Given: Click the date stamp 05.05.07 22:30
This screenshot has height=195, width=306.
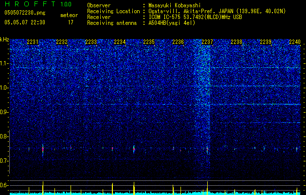Looking at the screenshot, I should pos(25,22).
